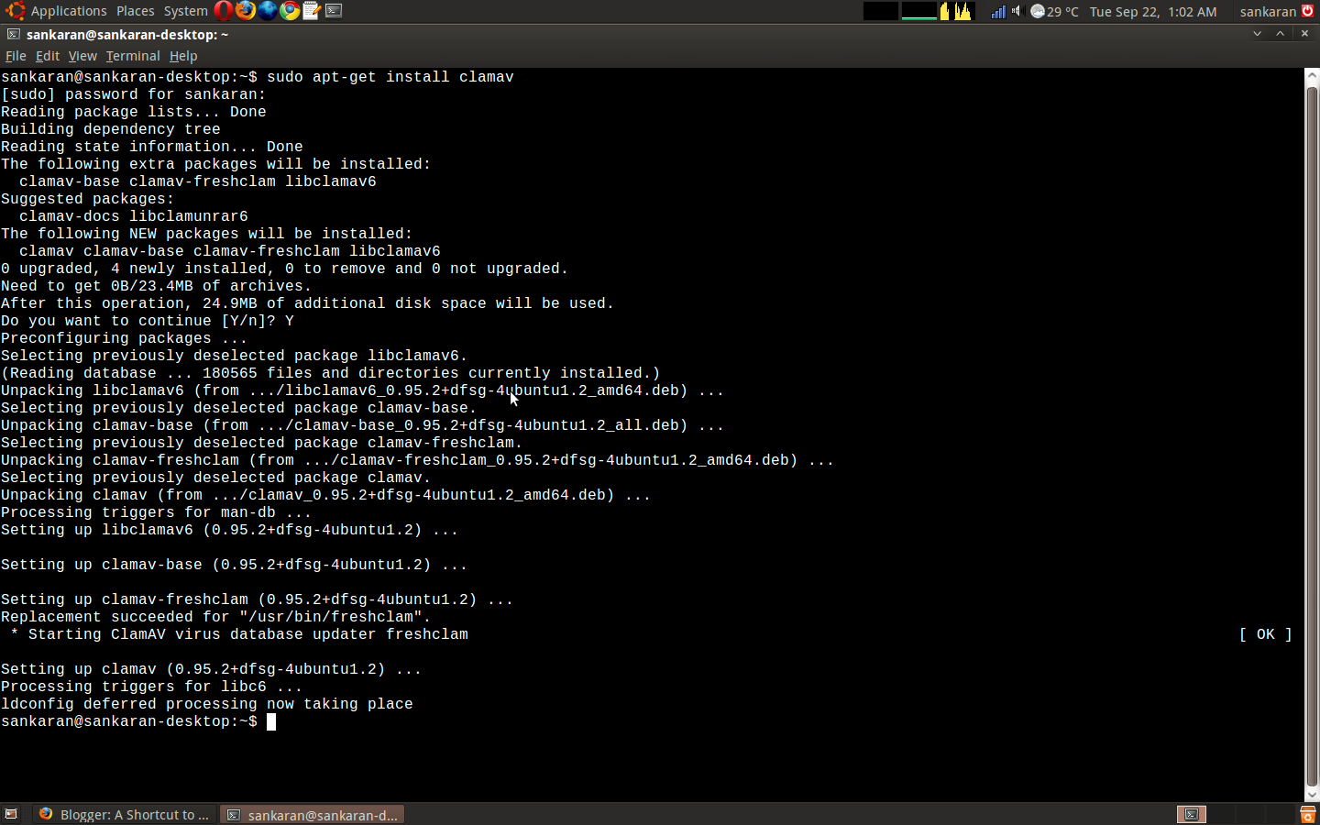1320x825 pixels.
Task: Launch the blue globe browser icon
Action: coord(268,11)
